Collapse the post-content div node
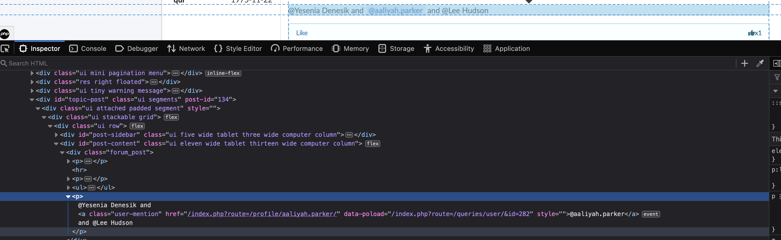The image size is (781, 240). point(56,143)
